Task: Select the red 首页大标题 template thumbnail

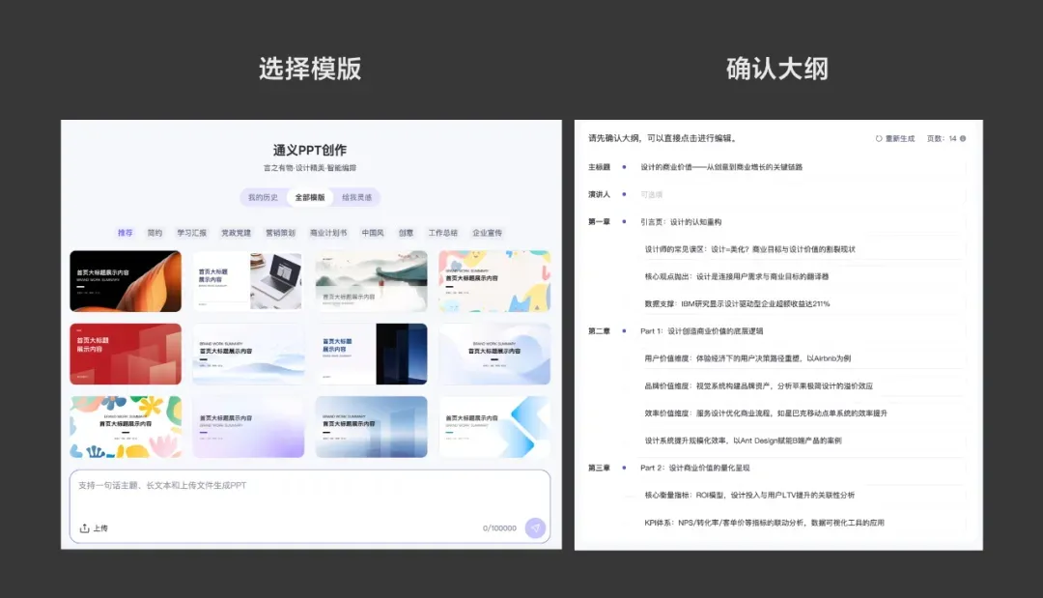Action: coord(126,354)
